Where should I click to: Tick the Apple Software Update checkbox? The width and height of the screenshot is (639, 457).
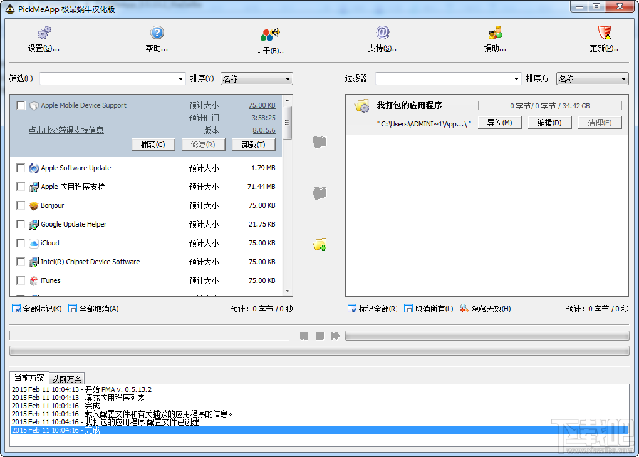pyautogui.click(x=21, y=168)
